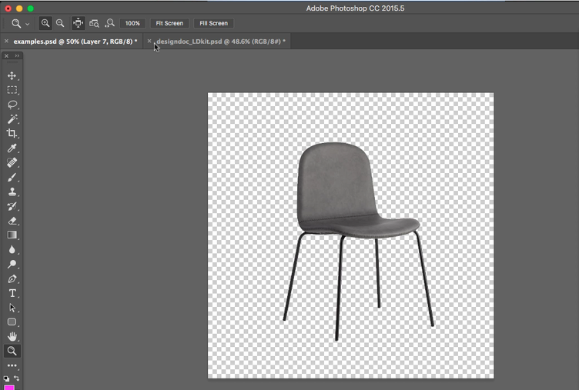This screenshot has width=579, height=390.
Task: Select the Rectangular Marquee tool
Action: pyautogui.click(x=12, y=90)
